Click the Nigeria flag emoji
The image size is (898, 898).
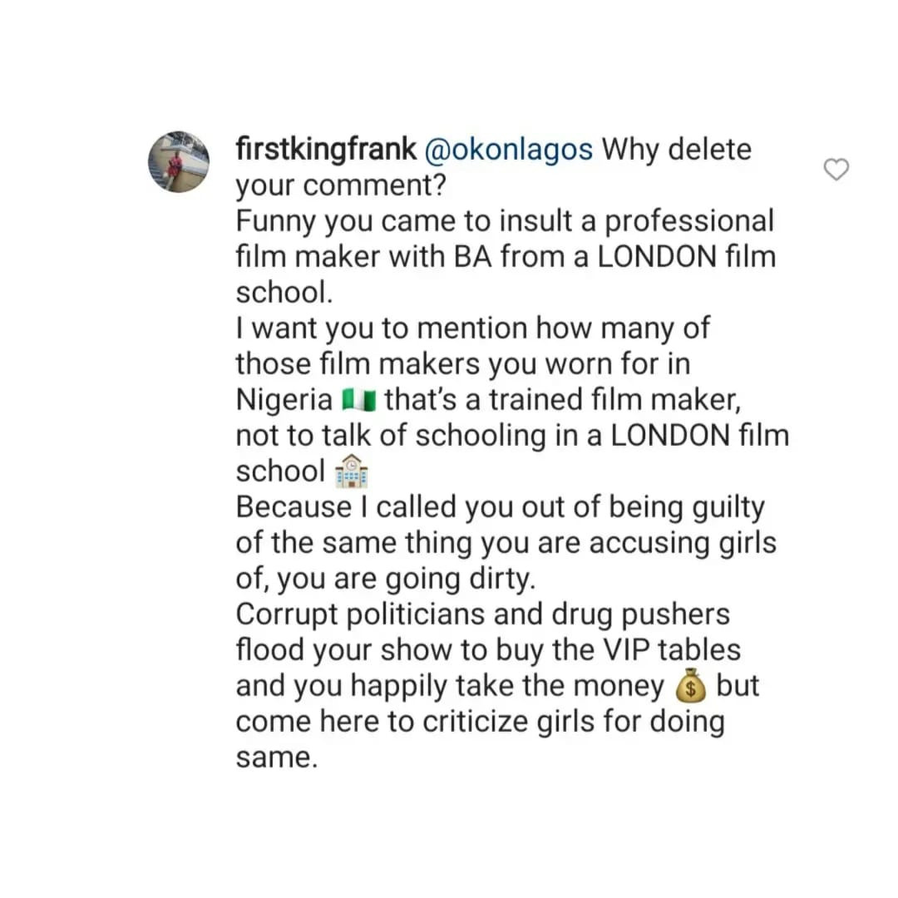coord(359,399)
